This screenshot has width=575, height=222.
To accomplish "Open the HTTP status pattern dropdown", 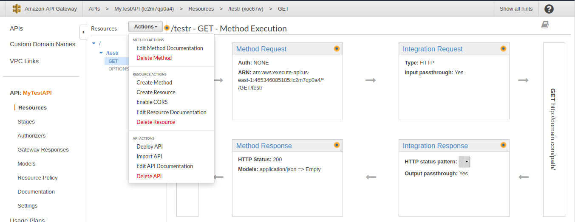I will point(465,162).
